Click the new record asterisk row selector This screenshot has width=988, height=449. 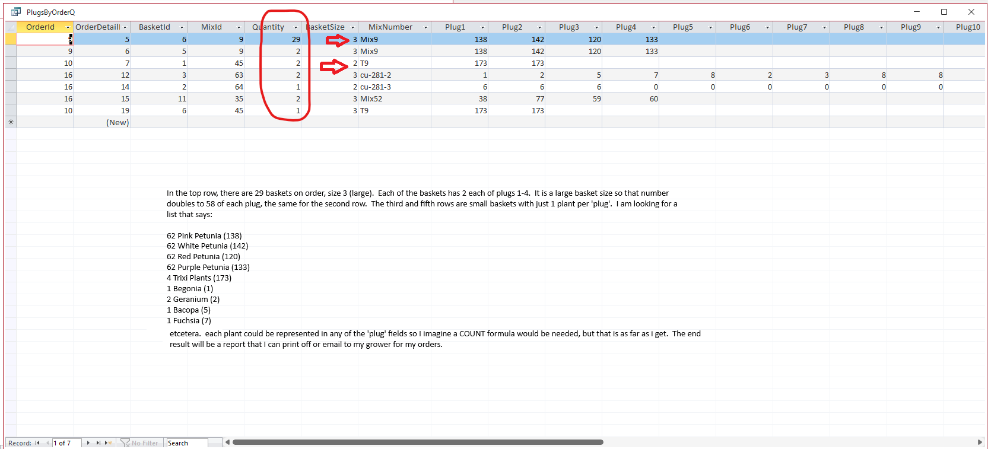11,122
